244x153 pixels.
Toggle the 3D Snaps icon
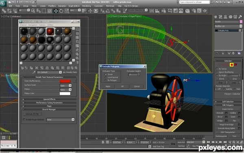tap(102, 11)
